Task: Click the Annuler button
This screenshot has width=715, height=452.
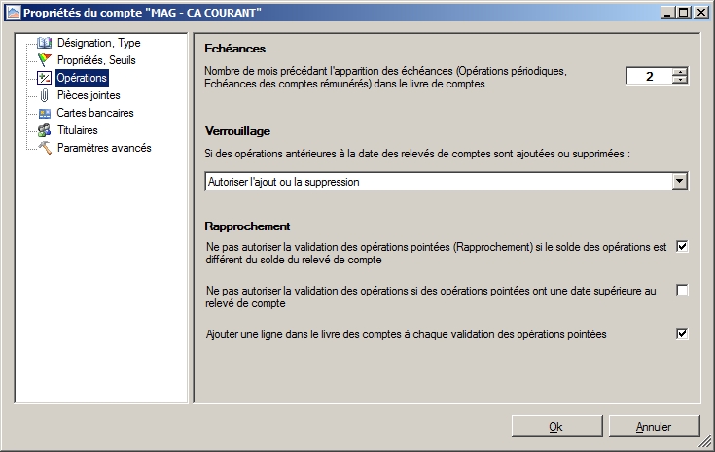Action: (x=653, y=426)
